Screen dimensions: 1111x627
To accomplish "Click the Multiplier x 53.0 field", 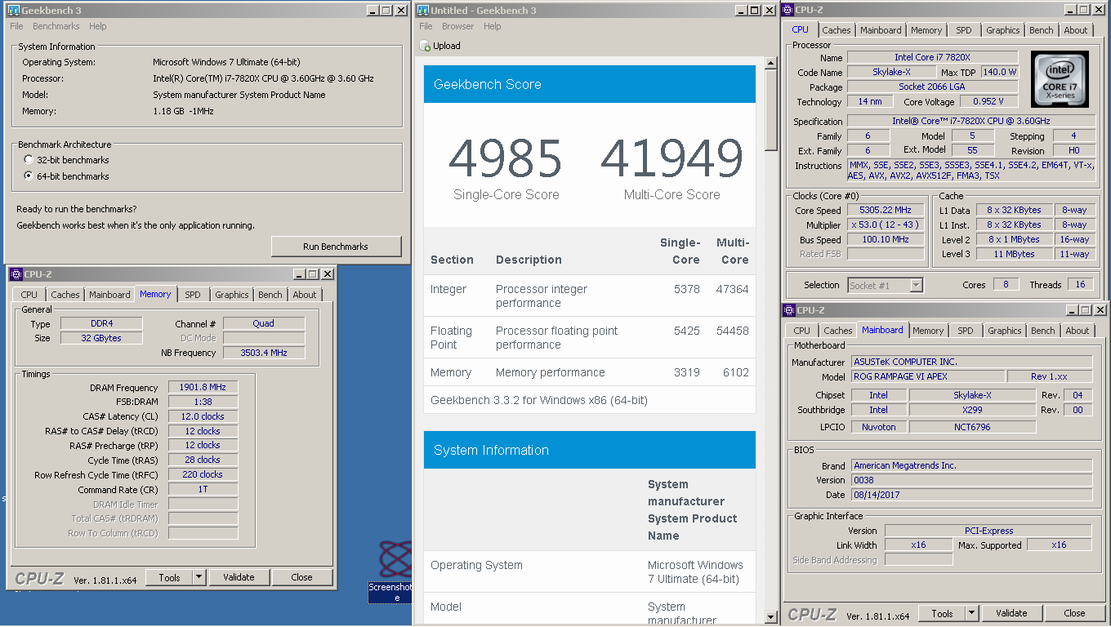I will tap(886, 225).
